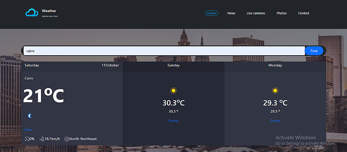Click Sunday's 30.3°C large temperature
Viewport: 347px width, 152px height.
click(x=173, y=103)
